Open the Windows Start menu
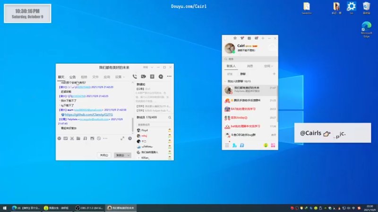The image size is (378, 212). [5, 208]
